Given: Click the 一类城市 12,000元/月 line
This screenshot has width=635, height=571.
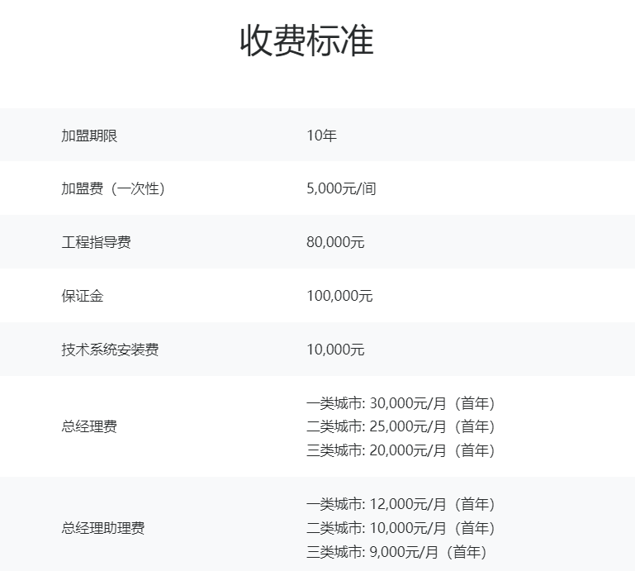Looking at the screenshot, I should pyautogui.click(x=400, y=505).
